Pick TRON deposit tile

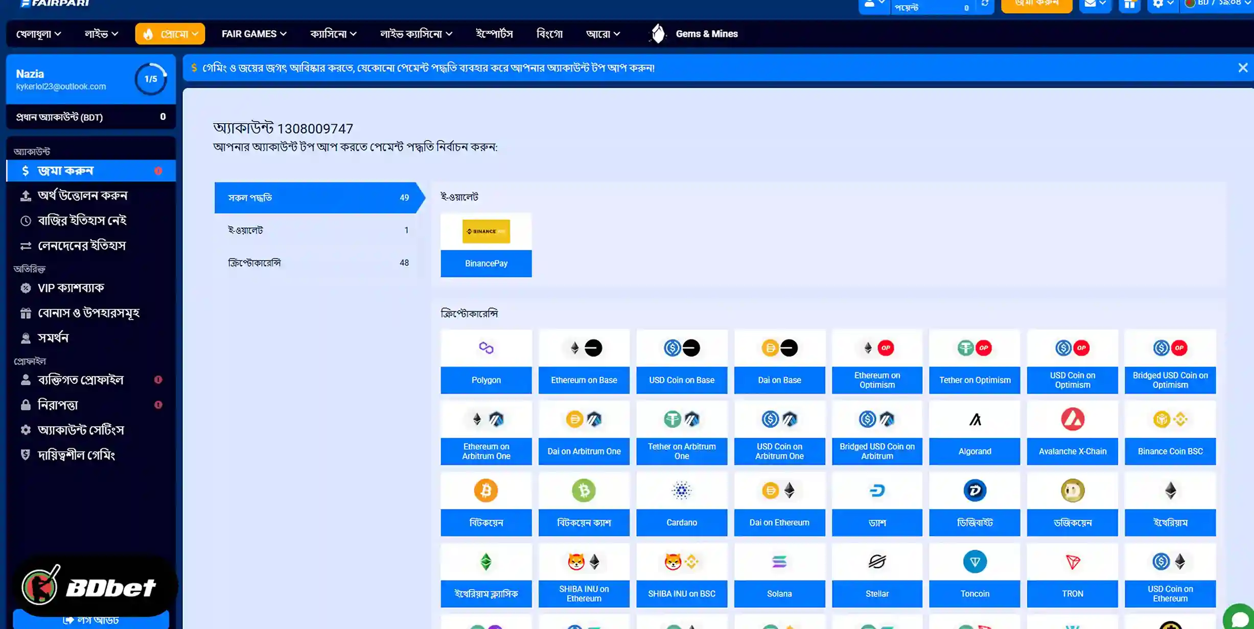pos(1072,575)
